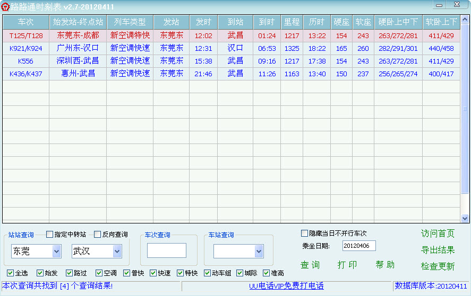Select train K556 row
The width and height of the screenshot is (471, 296).
[x=232, y=61]
